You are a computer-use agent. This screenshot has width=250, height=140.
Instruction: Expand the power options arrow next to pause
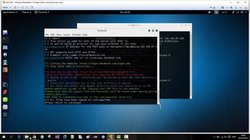click(x=18, y=7)
